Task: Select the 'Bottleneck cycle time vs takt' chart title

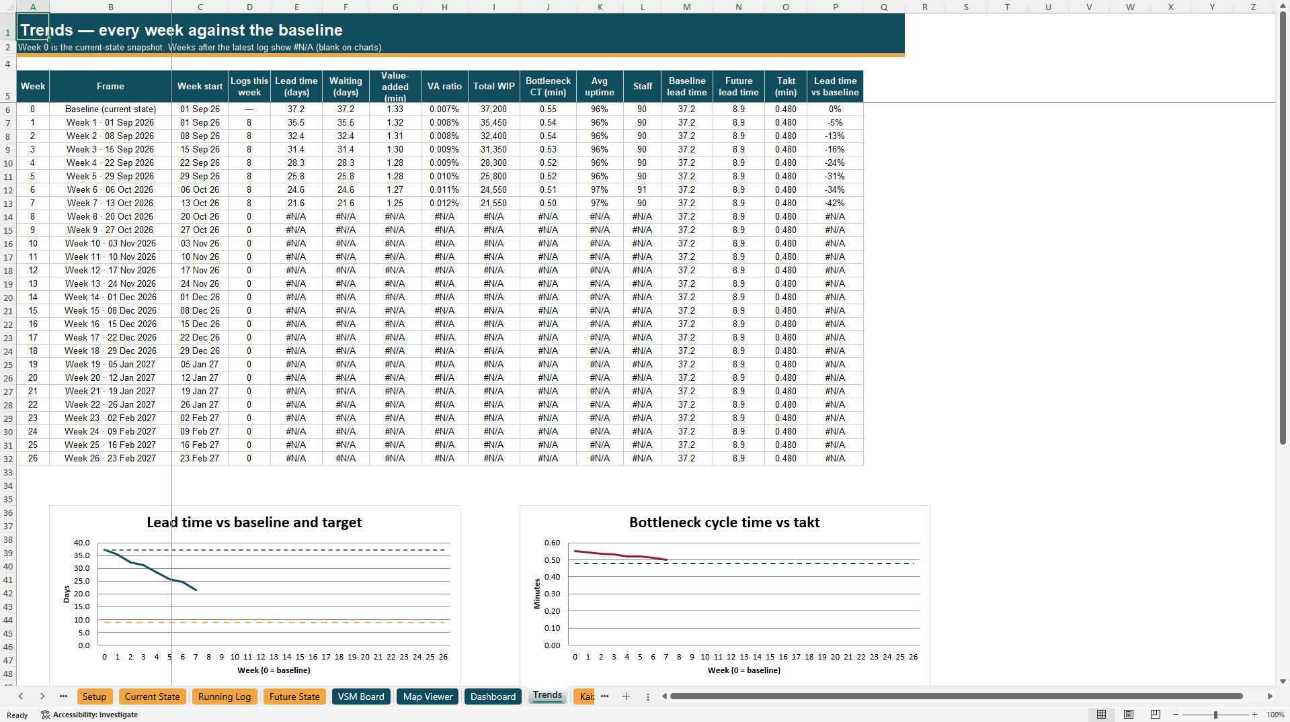Action: click(724, 523)
